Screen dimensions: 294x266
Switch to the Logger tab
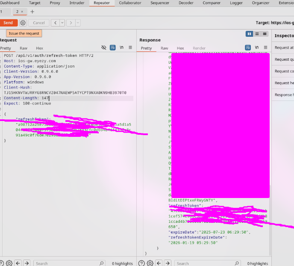click(236, 3)
